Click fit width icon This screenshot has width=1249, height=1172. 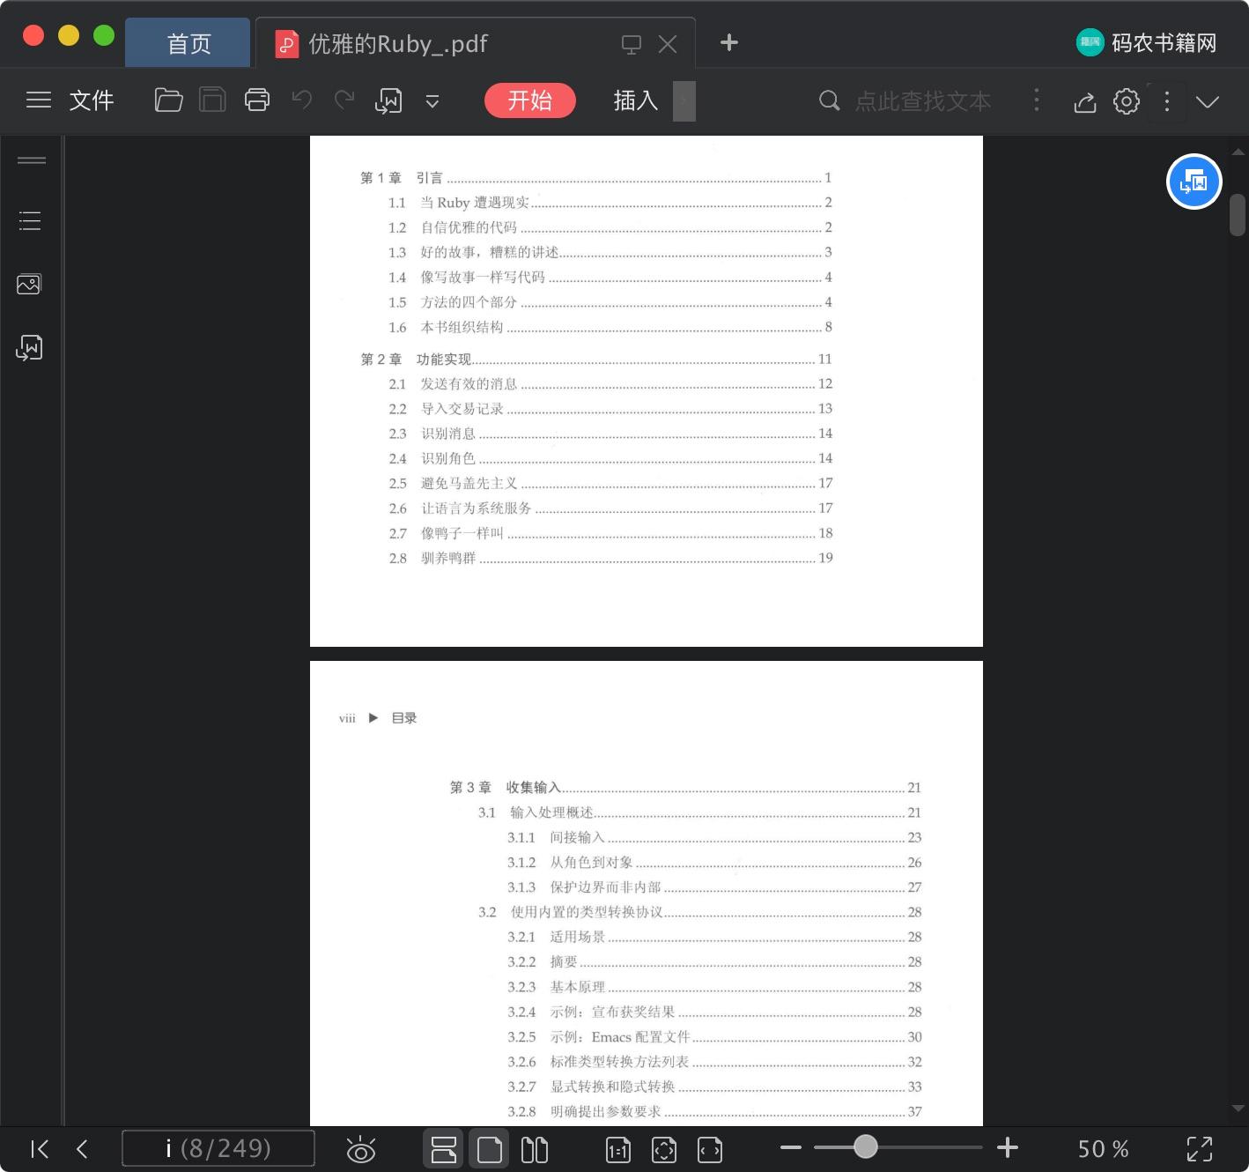tap(710, 1149)
